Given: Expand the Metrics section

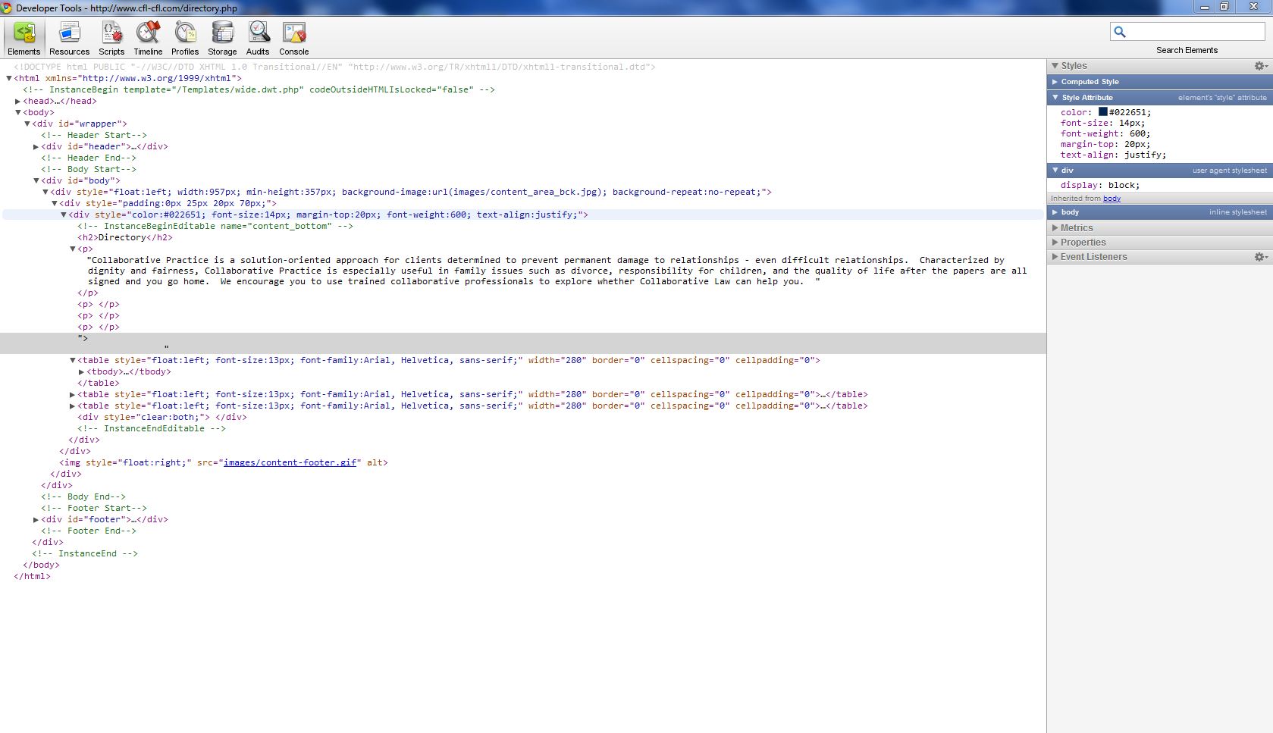Looking at the screenshot, I should [1055, 228].
